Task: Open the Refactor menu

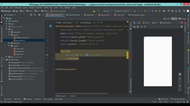Action: (x=39, y=8)
